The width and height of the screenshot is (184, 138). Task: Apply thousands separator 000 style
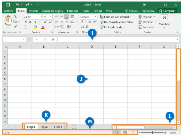point(95,22)
